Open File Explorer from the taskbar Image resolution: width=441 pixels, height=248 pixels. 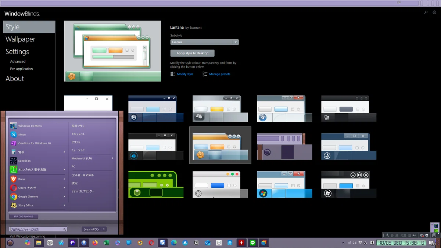(x=39, y=243)
